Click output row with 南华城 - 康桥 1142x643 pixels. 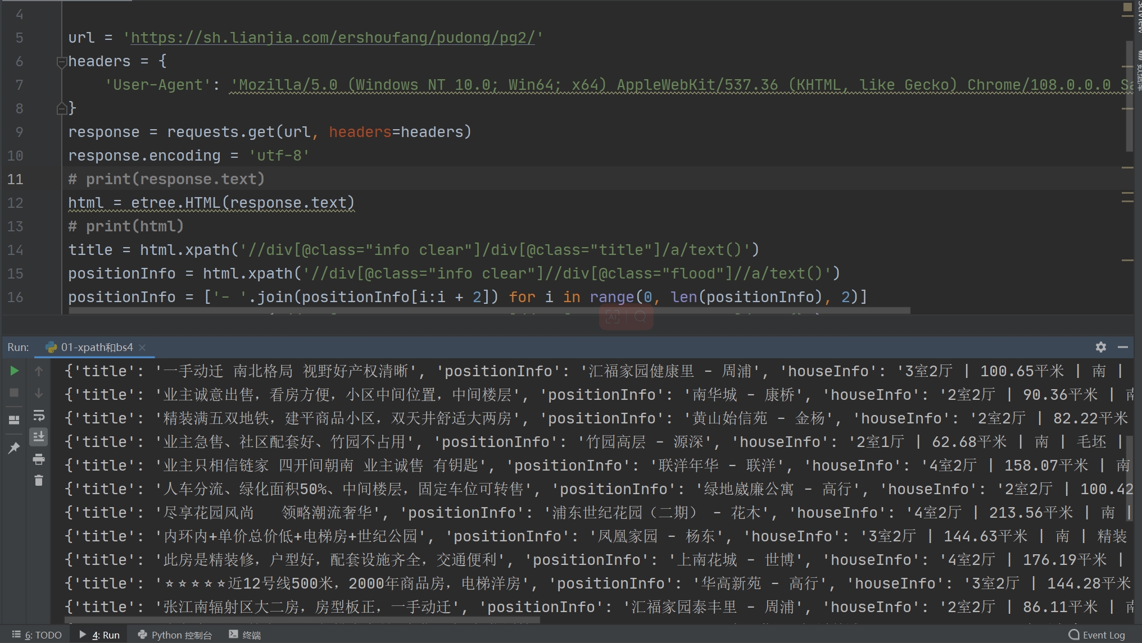coord(598,395)
